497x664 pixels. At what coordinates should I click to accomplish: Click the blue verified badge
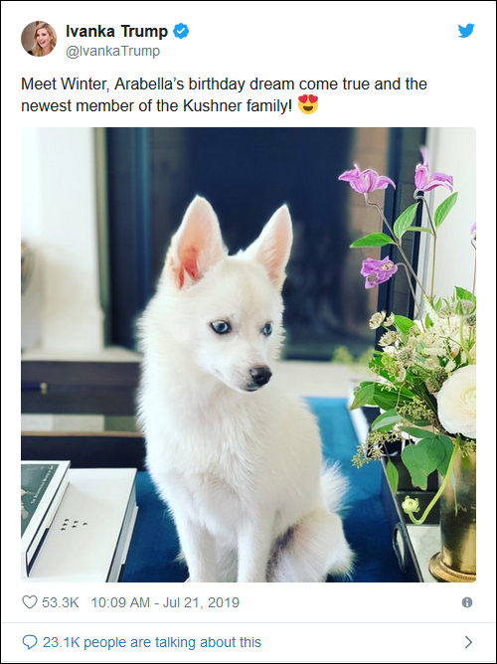click(181, 31)
